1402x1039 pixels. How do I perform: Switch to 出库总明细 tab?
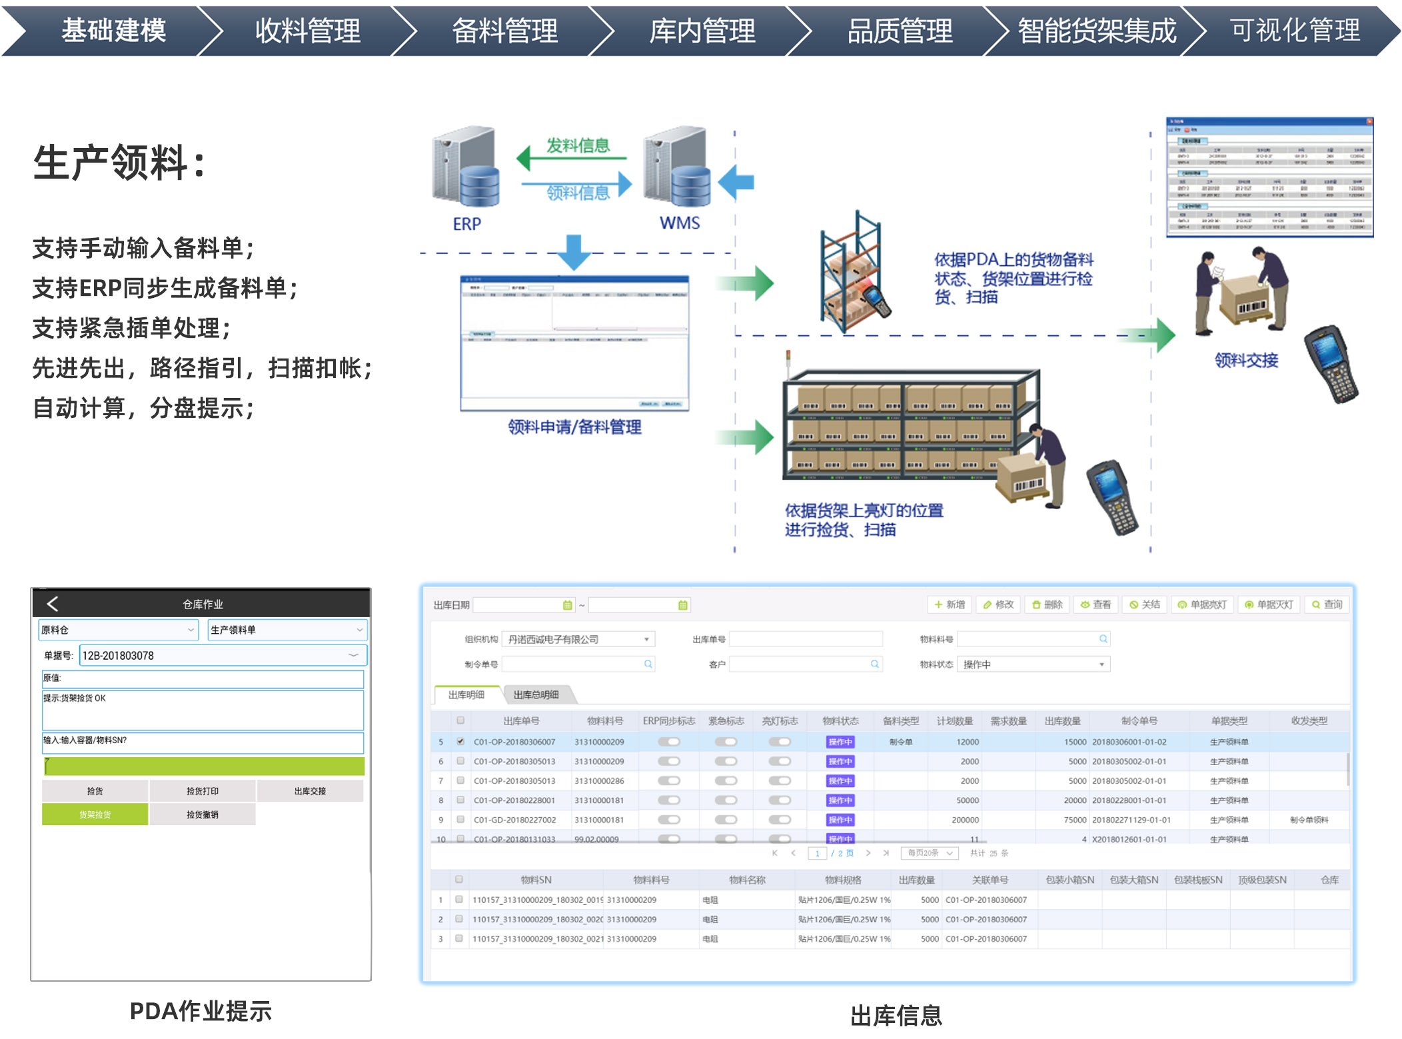(536, 694)
